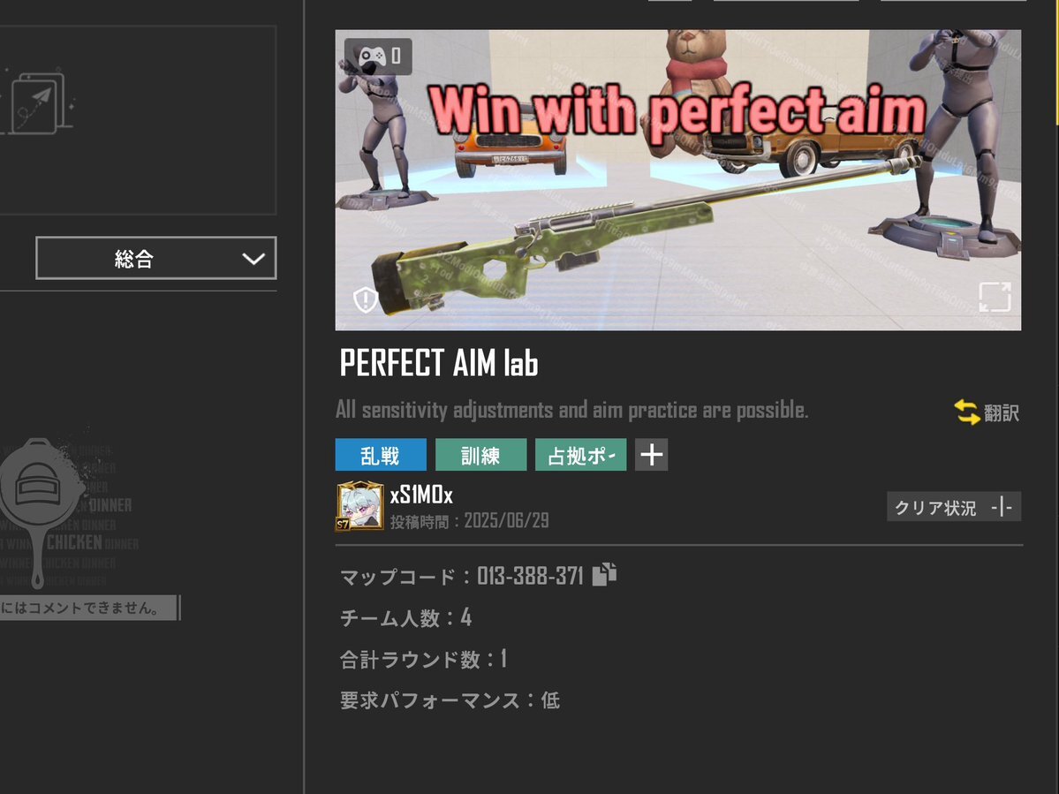Click the xS1MOx author name

tap(421, 495)
